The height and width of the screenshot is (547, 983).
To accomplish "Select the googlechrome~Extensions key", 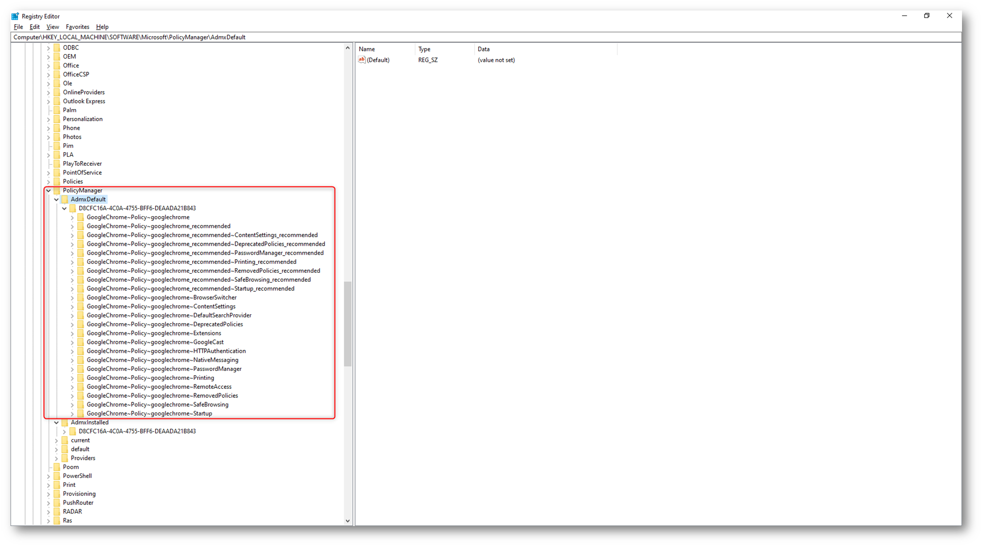I will click(154, 333).
